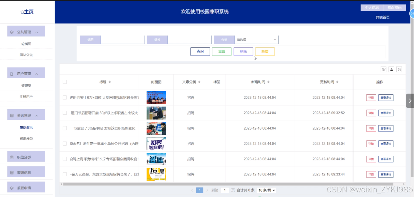Sort by the 文章分类 column arrows

click(199, 82)
